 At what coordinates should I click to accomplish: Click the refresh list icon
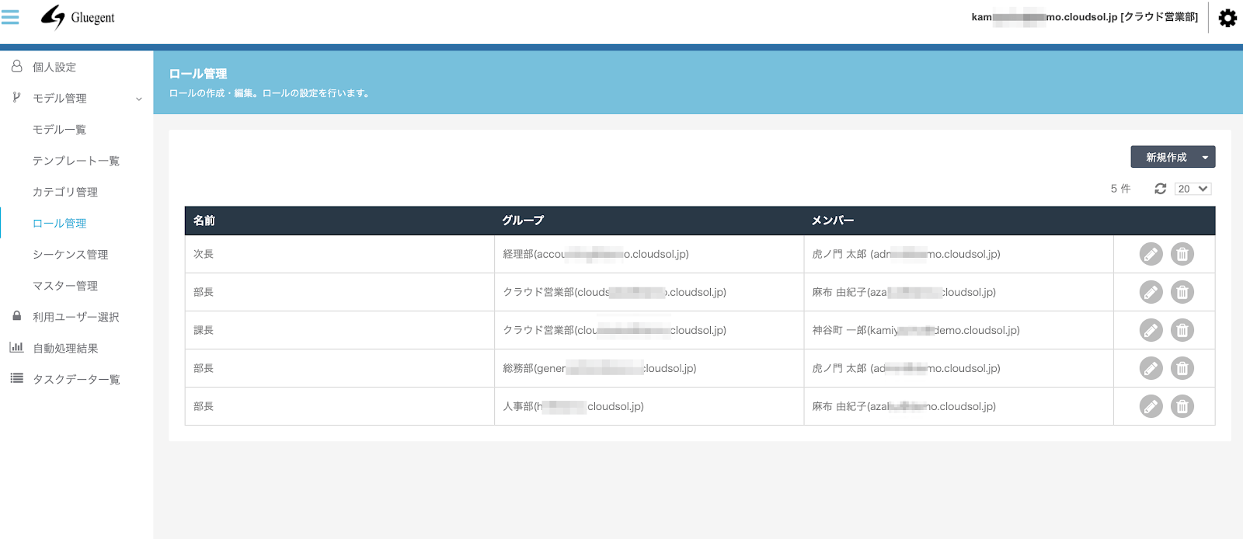(x=1161, y=189)
